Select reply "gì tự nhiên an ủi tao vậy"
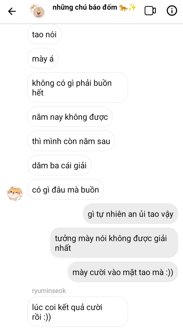This screenshot has width=183, height=329. pos(130,214)
